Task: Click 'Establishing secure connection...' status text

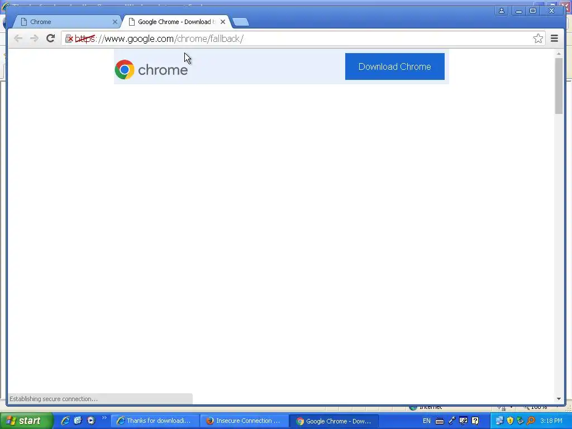Action: [x=54, y=399]
